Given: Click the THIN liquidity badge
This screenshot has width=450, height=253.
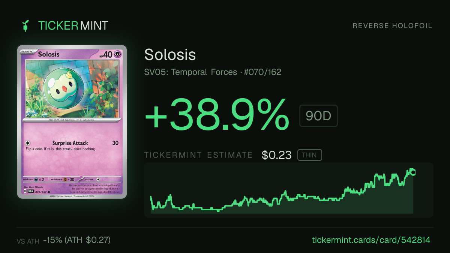Looking at the screenshot, I should 309,155.
